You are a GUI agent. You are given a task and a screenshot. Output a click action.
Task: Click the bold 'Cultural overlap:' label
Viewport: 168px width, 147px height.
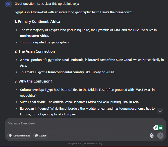click(32, 90)
